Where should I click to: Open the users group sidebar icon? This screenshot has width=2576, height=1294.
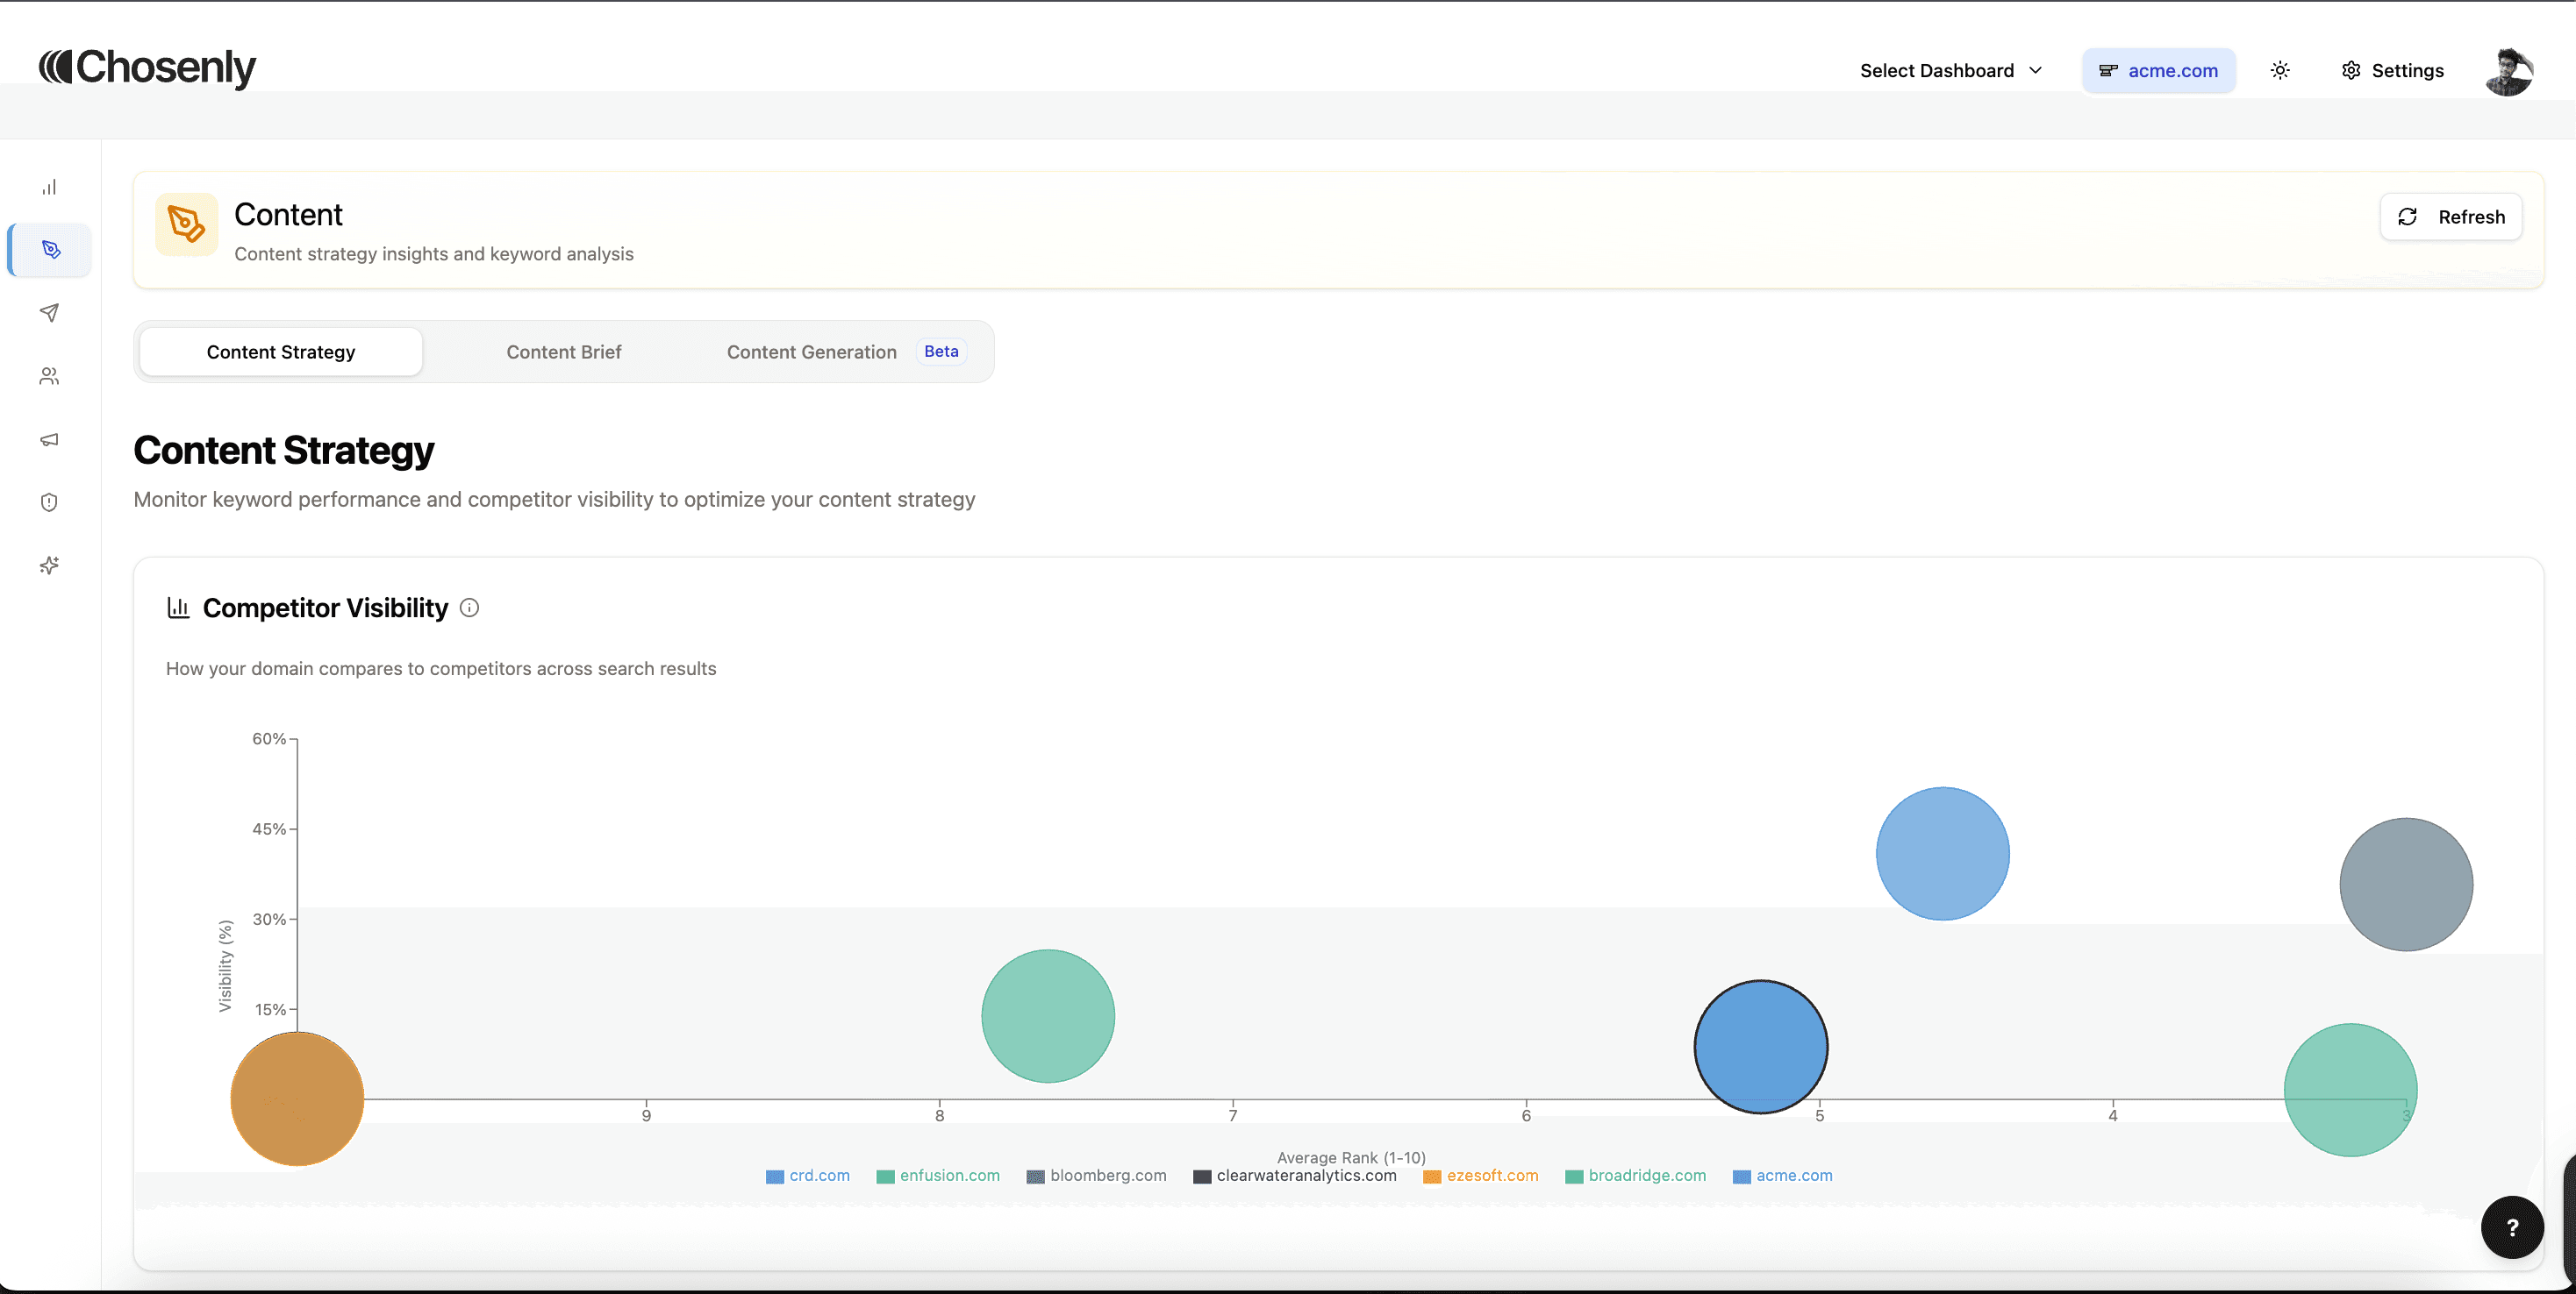pos(49,376)
